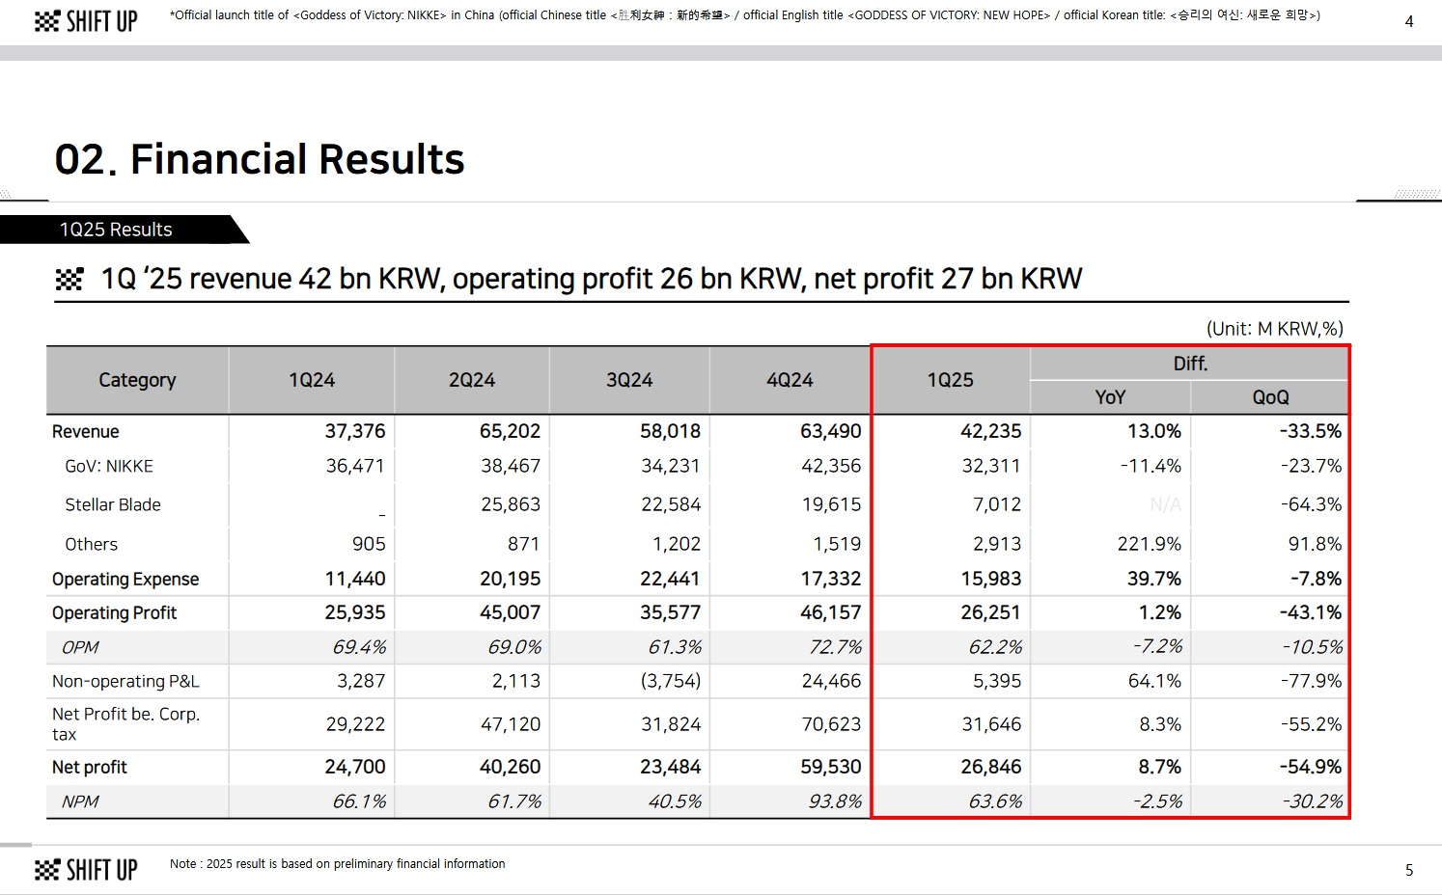Click the Stellar Blade QoQ value -64.3%
The image size is (1442, 895).
coord(1312,504)
